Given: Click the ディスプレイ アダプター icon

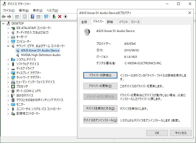Looking at the screenshot, I should [13, 73].
